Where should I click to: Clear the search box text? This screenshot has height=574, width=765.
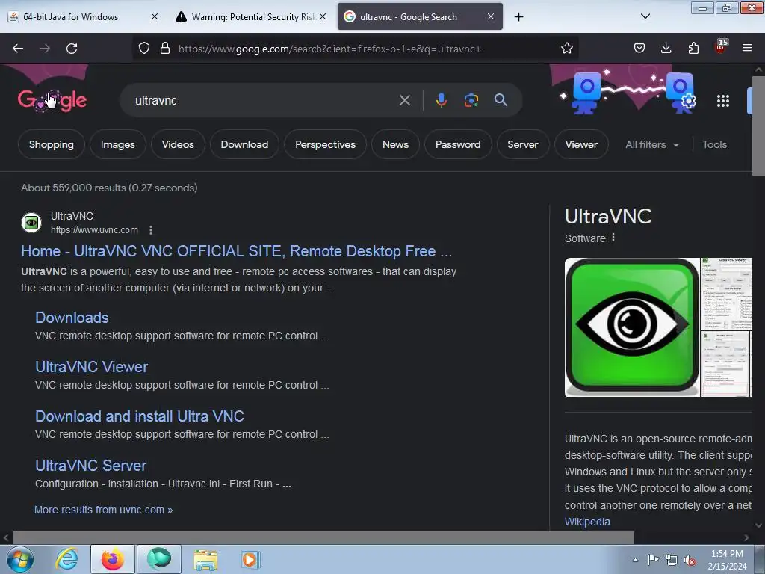tap(404, 101)
